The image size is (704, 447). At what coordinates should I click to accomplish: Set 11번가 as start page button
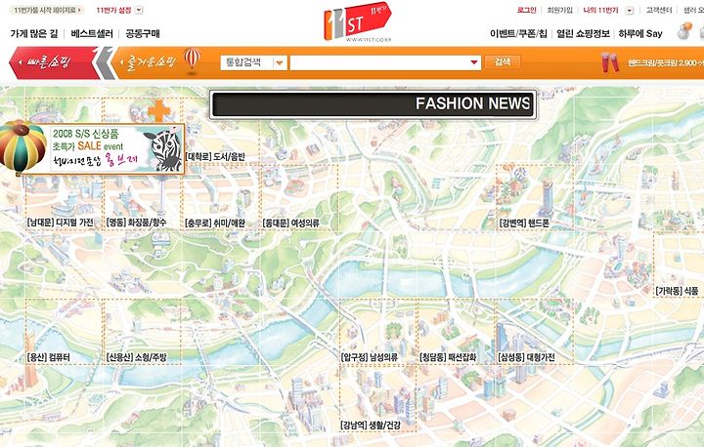tap(48, 10)
